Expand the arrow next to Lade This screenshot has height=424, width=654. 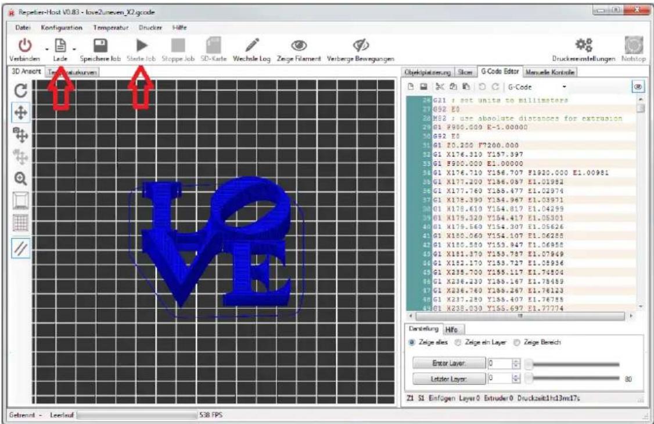click(x=74, y=49)
